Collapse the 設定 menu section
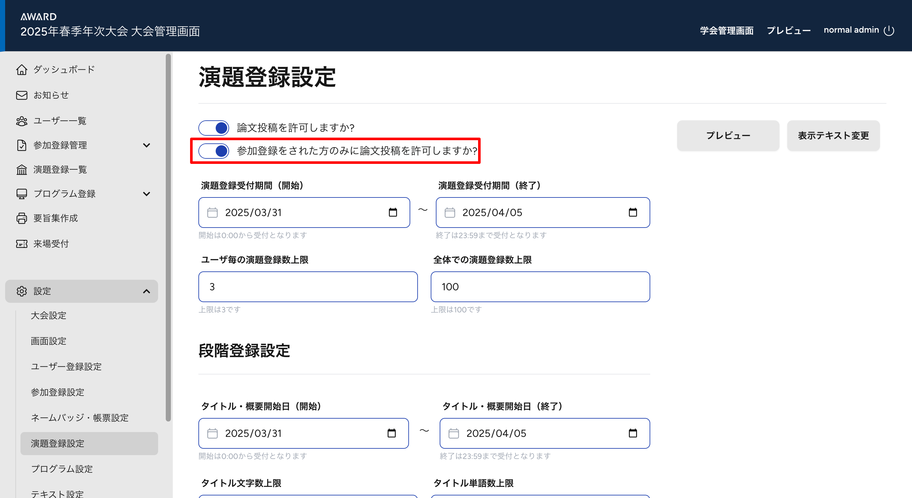Screen dimensions: 912x498 pyautogui.click(x=146, y=291)
